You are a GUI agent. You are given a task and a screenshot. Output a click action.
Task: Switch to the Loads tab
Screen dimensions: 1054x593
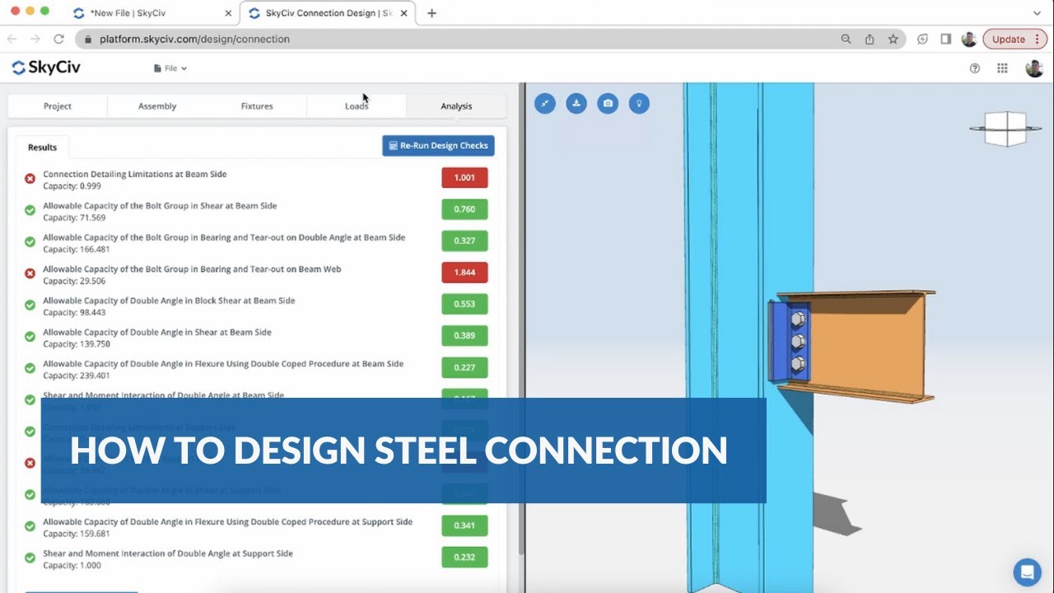pyautogui.click(x=357, y=105)
